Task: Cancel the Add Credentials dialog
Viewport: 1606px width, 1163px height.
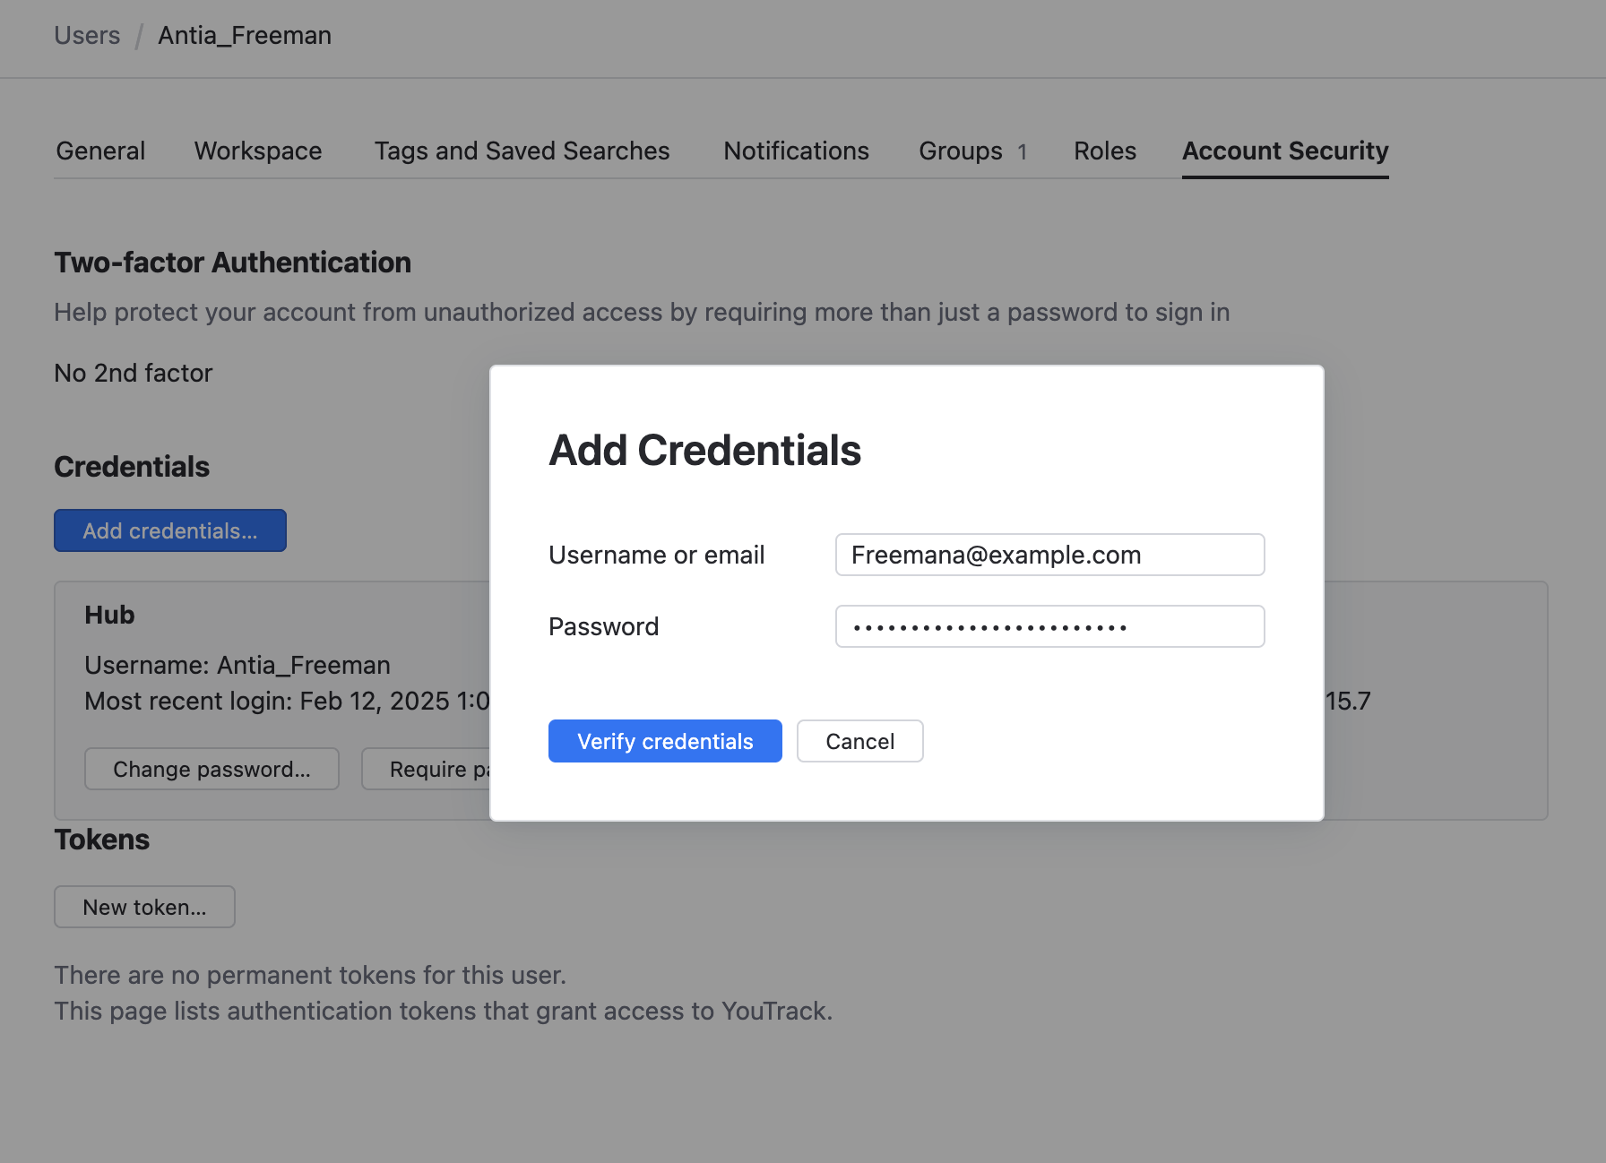Action: (859, 741)
